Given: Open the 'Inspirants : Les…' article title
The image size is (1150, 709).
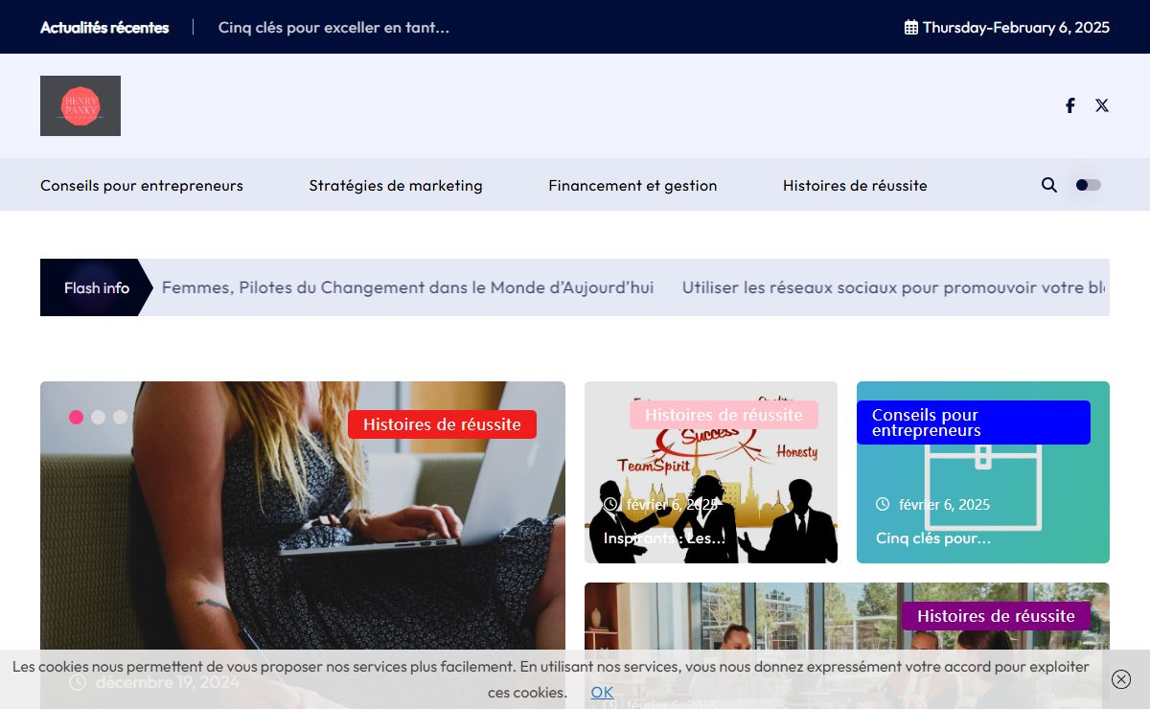Looking at the screenshot, I should coord(664,537).
